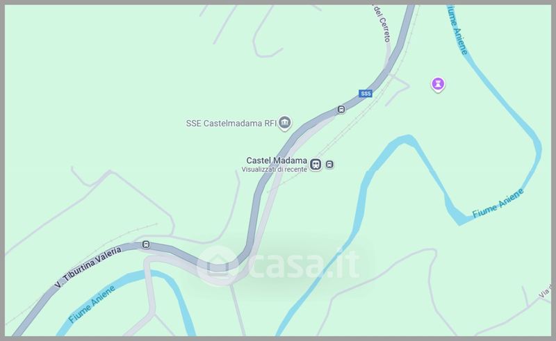The height and width of the screenshot is (341, 556).
Task: Click the blue SS5 road shield
Action: [x=366, y=94]
